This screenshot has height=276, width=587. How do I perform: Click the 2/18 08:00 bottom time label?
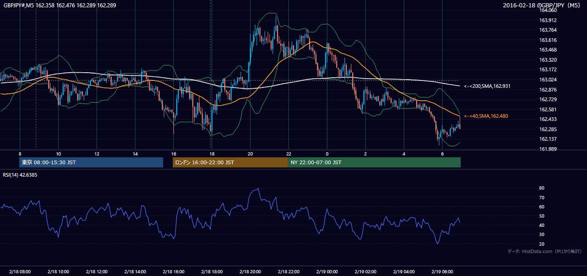pos(20,272)
